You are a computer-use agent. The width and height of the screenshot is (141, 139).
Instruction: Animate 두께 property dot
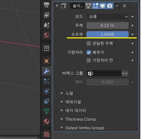pos(132,26)
